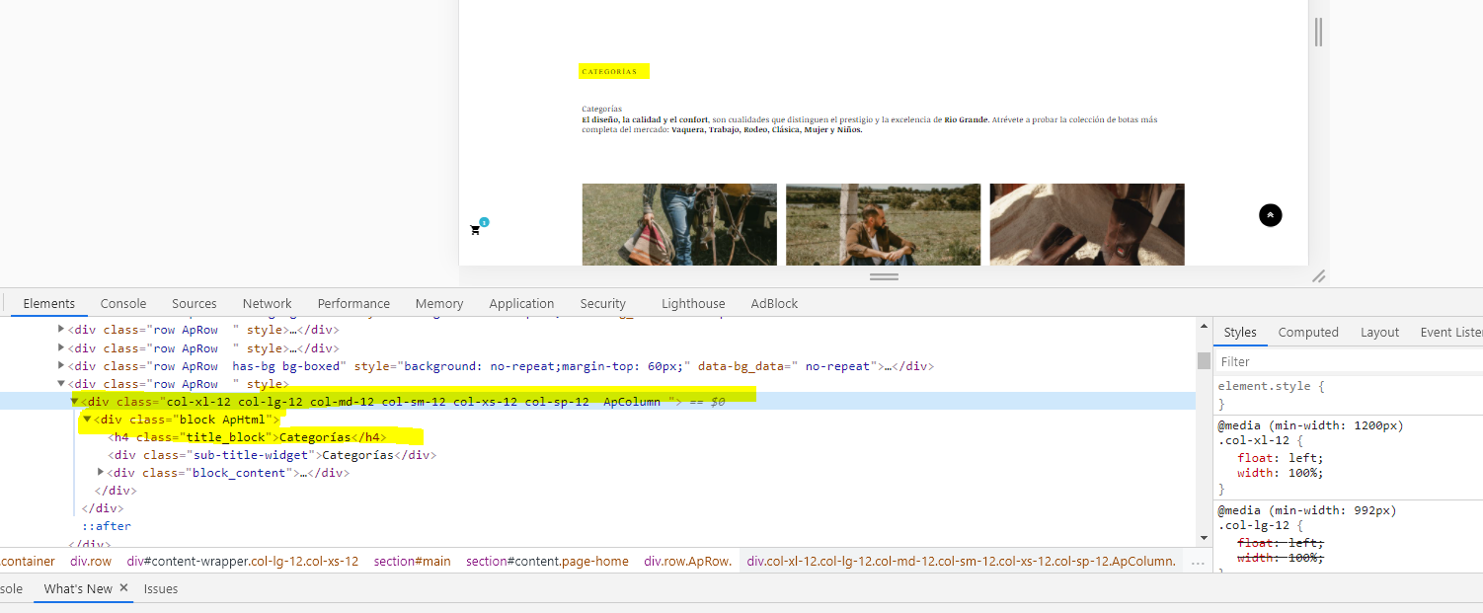The image size is (1483, 613).
Task: Select div.row.ApRow. in the breadcrumb
Action: 688,561
